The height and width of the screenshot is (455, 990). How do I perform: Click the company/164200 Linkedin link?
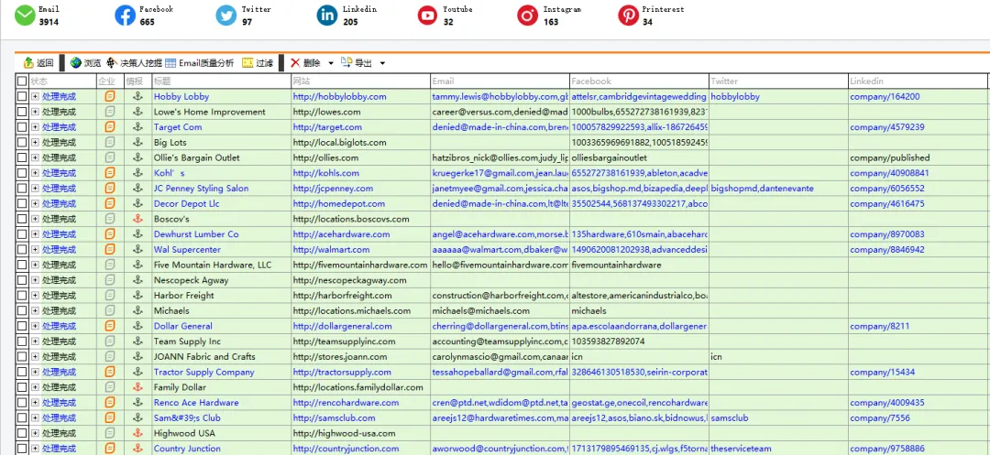pos(885,96)
